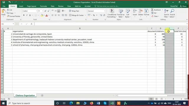Switch to Page Layout view in the status bar

pos(156,99)
